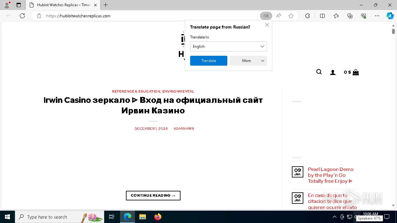This screenshot has width=397, height=223.
Task: Open the Edge profile icon
Action: [x=7, y=5]
